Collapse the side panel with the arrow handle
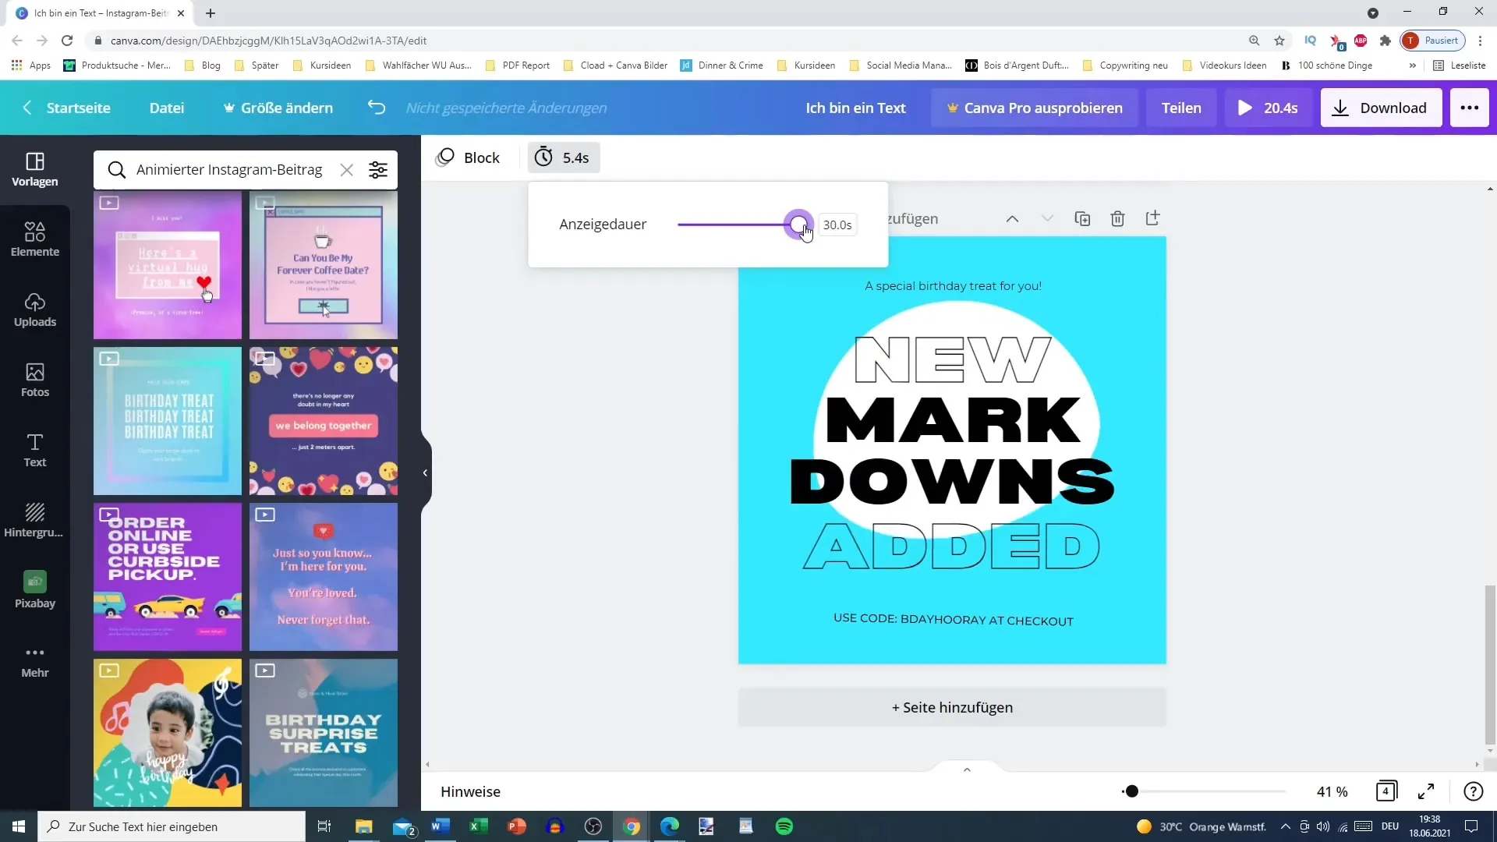The width and height of the screenshot is (1497, 842). point(425,473)
